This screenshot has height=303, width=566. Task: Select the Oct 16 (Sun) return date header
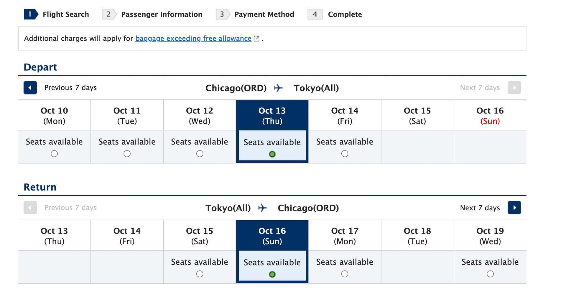272,236
